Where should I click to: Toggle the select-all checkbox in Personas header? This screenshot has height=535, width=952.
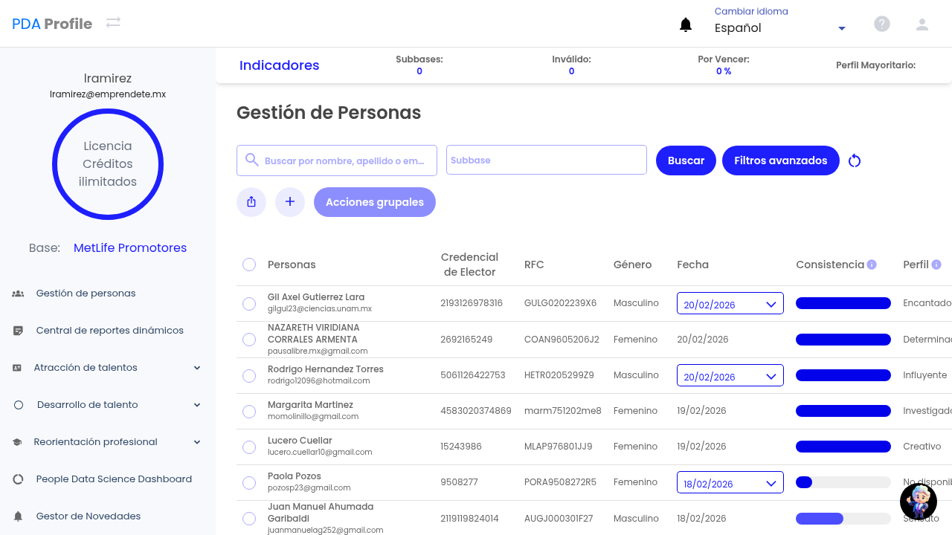(249, 265)
